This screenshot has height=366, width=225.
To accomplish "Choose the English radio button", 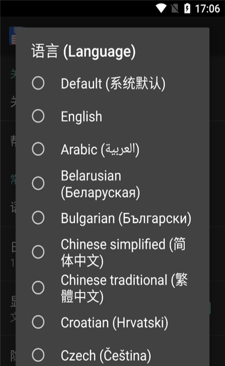I will tap(38, 116).
